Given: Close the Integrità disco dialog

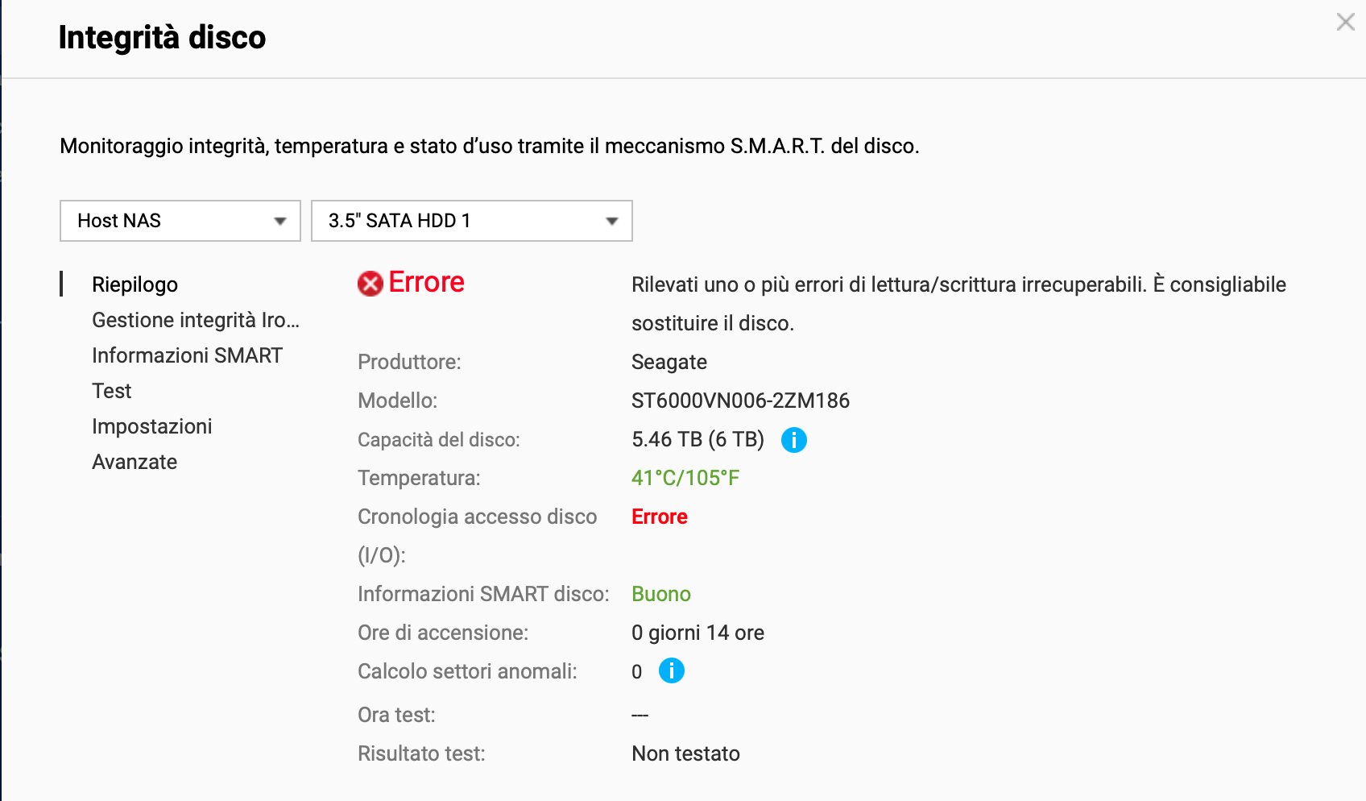Looking at the screenshot, I should point(1345,23).
